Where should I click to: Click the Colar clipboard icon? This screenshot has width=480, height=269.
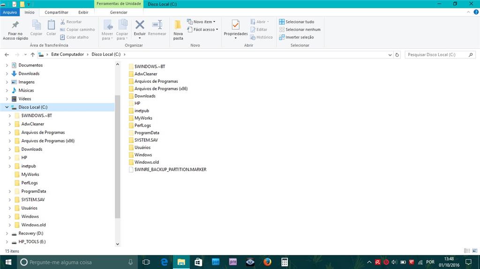tap(51, 25)
